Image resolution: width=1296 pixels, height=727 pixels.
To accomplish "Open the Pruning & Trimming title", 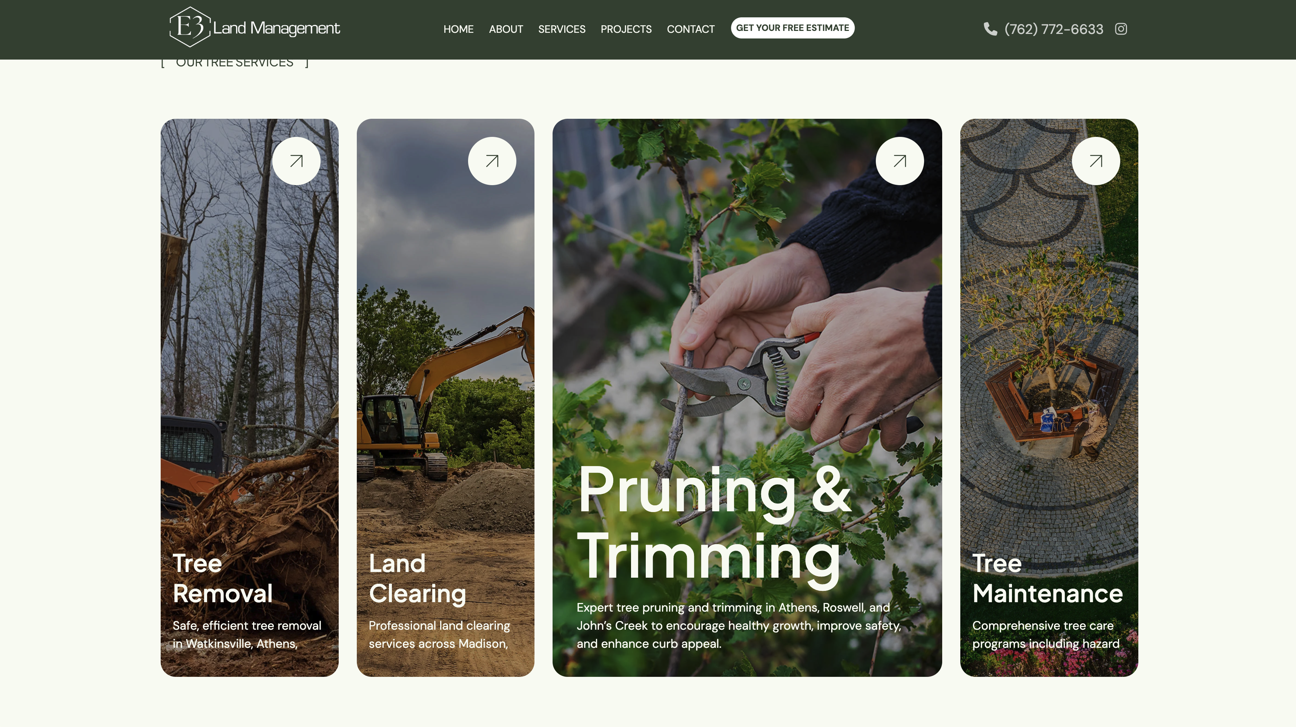I will [x=714, y=523].
